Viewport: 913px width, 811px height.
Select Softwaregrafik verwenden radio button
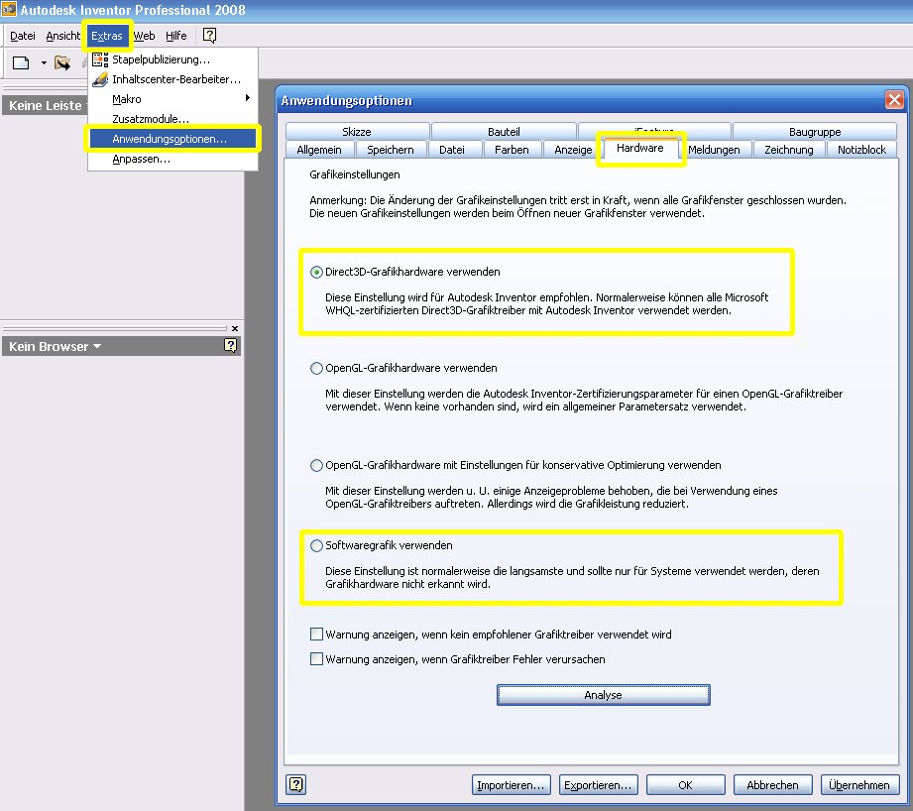pyautogui.click(x=316, y=545)
